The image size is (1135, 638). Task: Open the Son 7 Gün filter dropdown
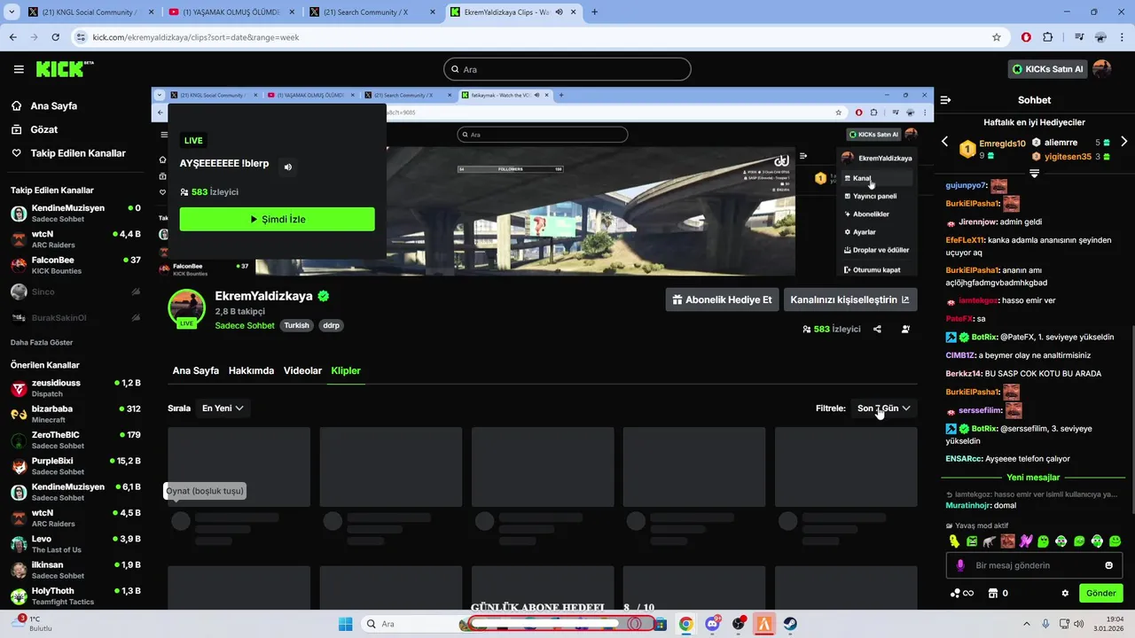pos(884,408)
